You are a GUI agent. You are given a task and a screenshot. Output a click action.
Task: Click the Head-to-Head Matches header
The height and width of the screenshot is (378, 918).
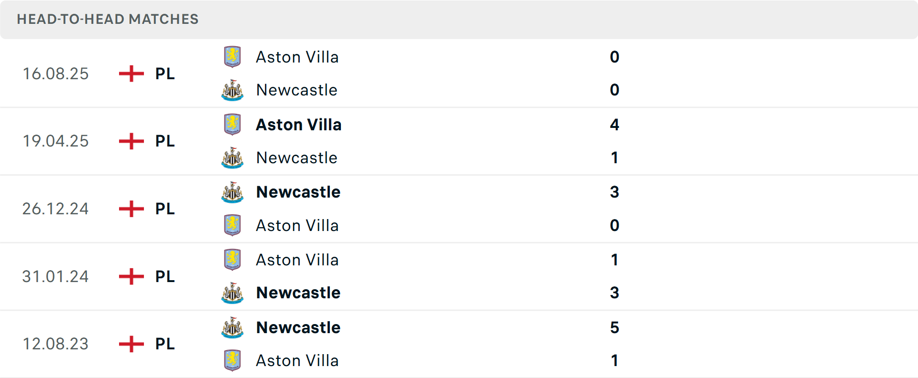(108, 19)
